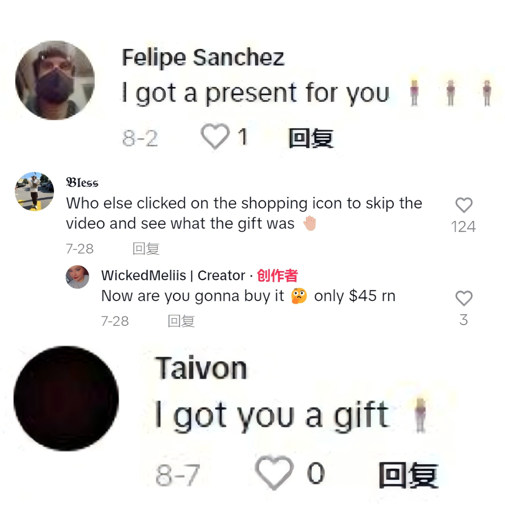The height and width of the screenshot is (505, 505).
Task: Like Bless's shopping icon comment
Action: (x=464, y=205)
